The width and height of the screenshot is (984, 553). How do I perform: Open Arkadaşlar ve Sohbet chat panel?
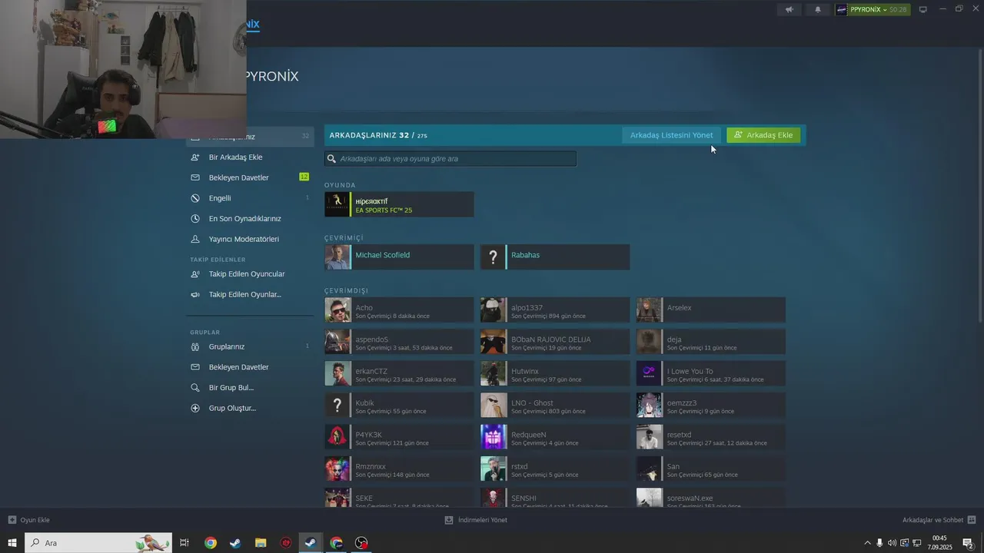939,520
